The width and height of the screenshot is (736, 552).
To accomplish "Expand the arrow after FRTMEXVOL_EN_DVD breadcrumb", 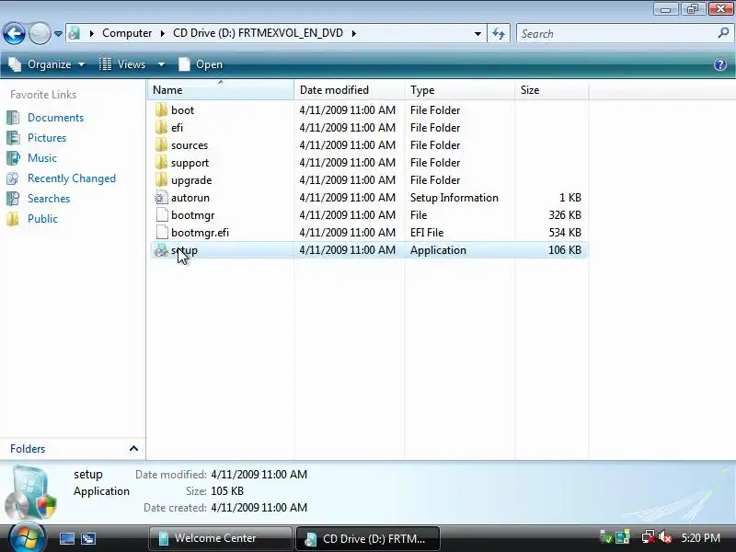I will click(354, 33).
